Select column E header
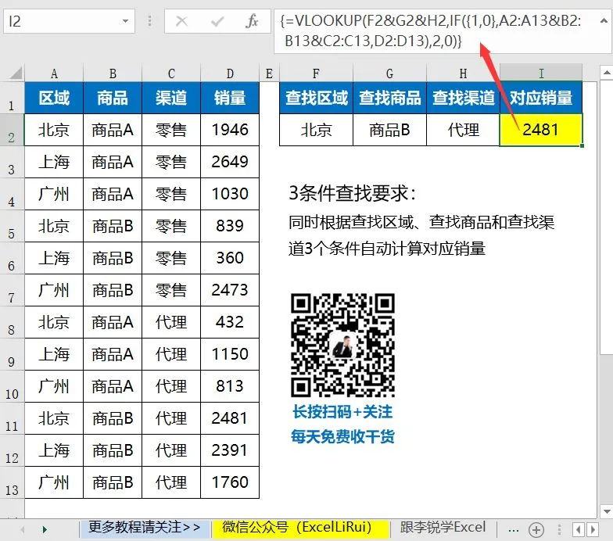This screenshot has width=613, height=541. [269, 73]
